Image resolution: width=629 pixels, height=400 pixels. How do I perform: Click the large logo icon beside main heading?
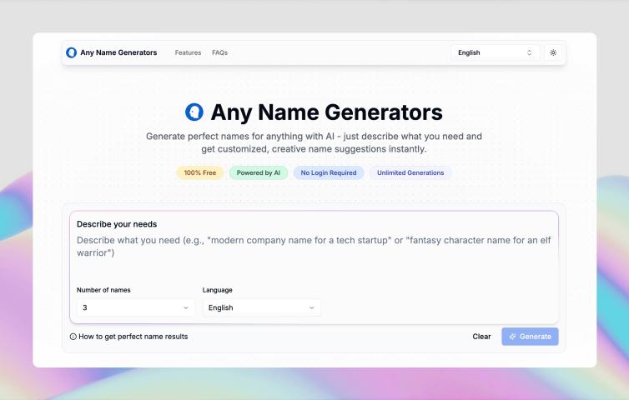pos(194,112)
